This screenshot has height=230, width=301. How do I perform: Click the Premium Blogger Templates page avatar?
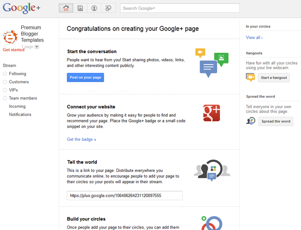[x=11, y=37]
